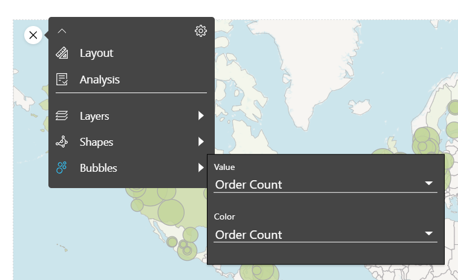This screenshot has width=458, height=280.
Task: Expand the Shapes submenu arrow
Action: 201,142
